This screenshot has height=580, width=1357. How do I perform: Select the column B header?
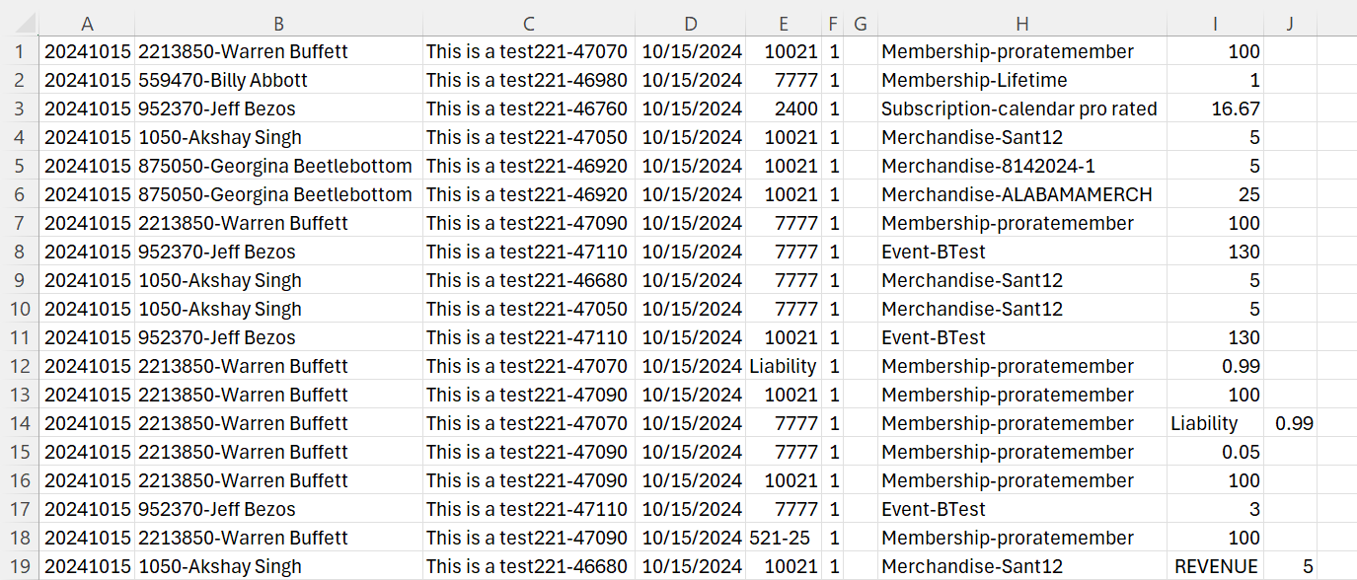[278, 24]
